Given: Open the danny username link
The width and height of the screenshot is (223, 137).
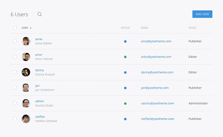Looking at the screenshot, I should click(x=40, y=70).
